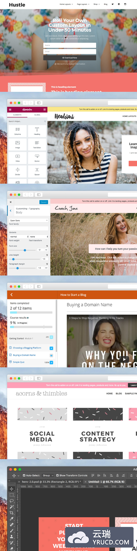The image size is (137, 551).
Task: Toggle the eye icon for Buying a Domain Name
Action: (51, 355)
